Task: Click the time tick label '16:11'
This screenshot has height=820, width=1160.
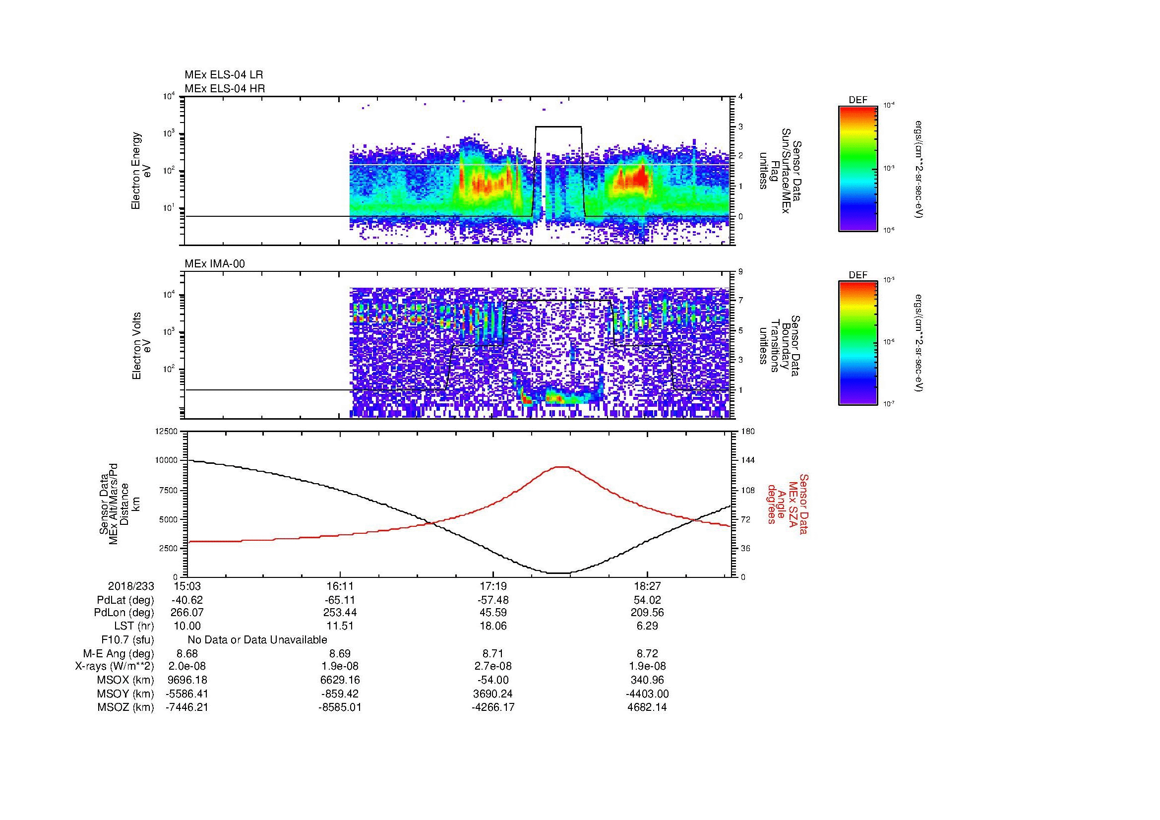Action: pyautogui.click(x=340, y=586)
